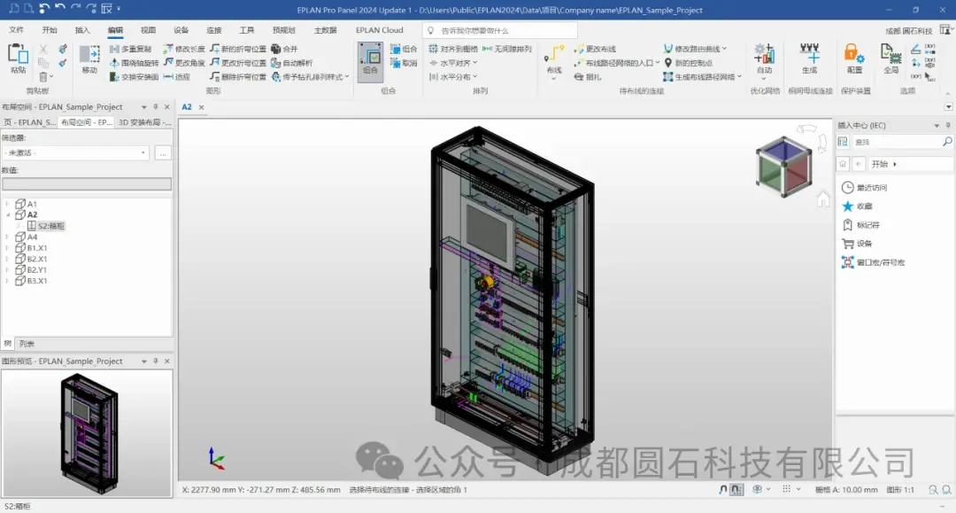Toggle the highlighted snap icon in the status bar
The width and height of the screenshot is (956, 513).
[x=736, y=489]
